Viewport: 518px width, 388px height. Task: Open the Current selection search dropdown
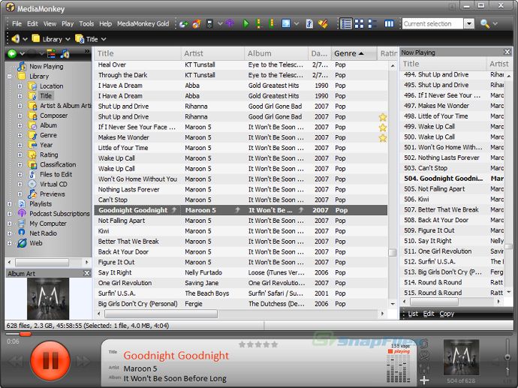pyautogui.click(x=469, y=24)
